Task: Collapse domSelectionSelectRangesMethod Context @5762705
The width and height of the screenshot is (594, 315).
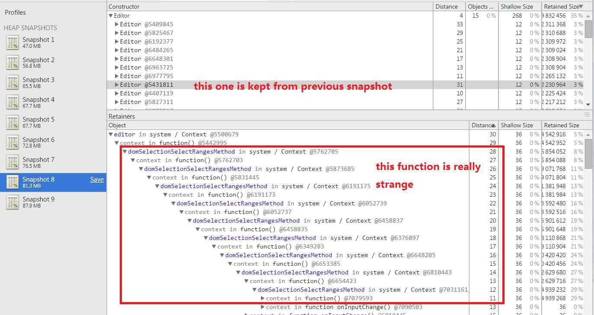Action: click(125, 151)
